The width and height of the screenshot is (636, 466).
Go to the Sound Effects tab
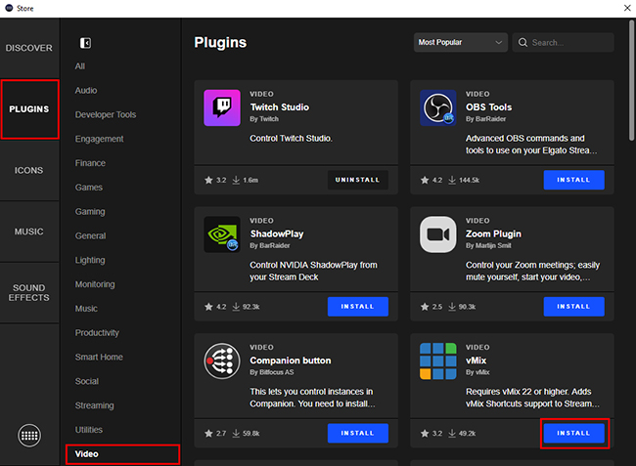coord(29,291)
